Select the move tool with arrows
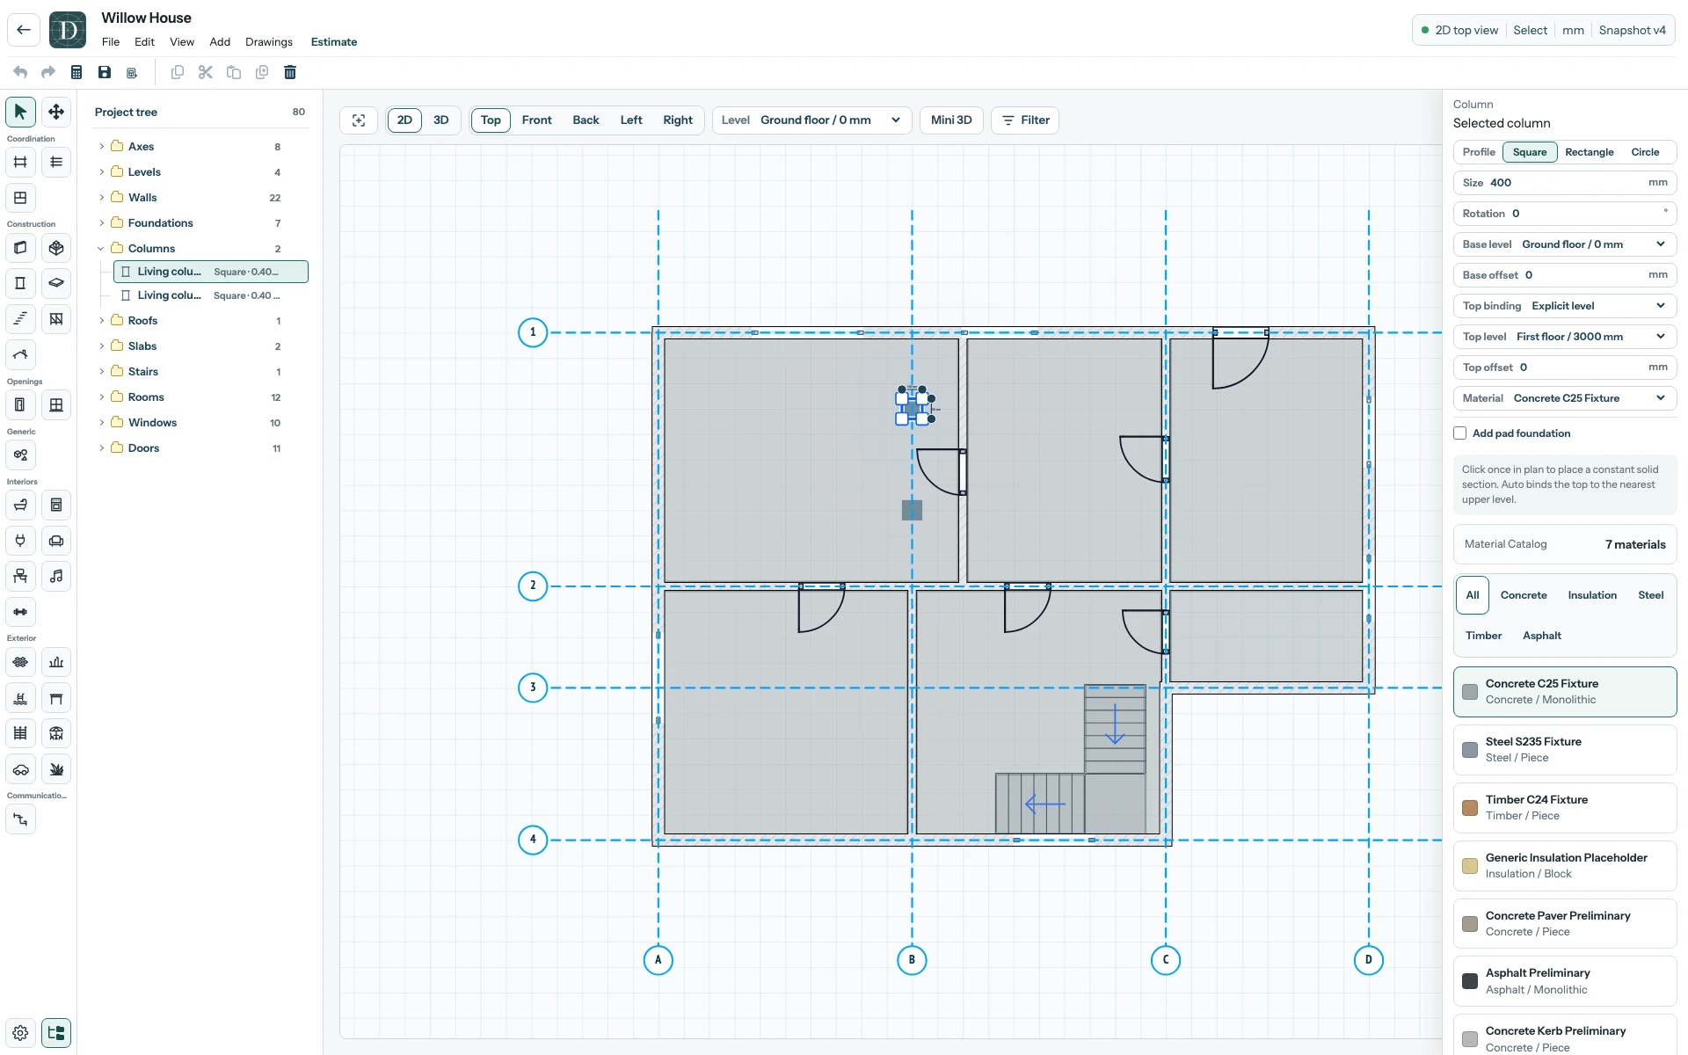The height and width of the screenshot is (1055, 1688). [x=56, y=112]
